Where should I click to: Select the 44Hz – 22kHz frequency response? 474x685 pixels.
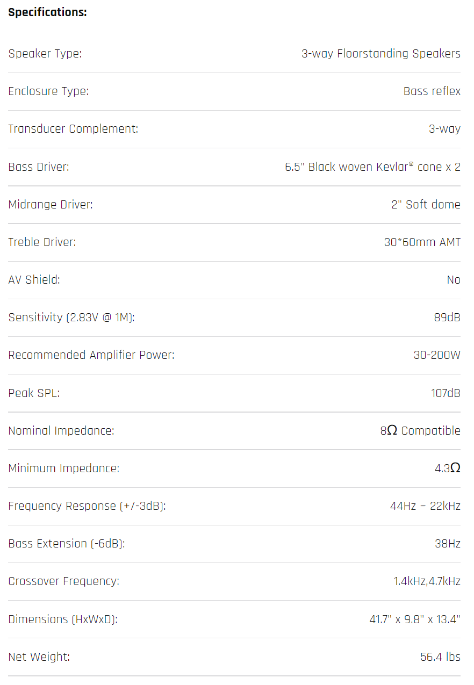(x=425, y=506)
